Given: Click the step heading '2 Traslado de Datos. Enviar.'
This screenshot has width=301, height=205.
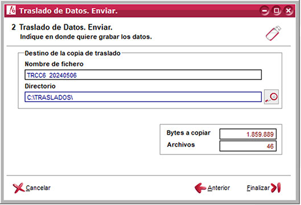Looking at the screenshot, I should 62,27.
